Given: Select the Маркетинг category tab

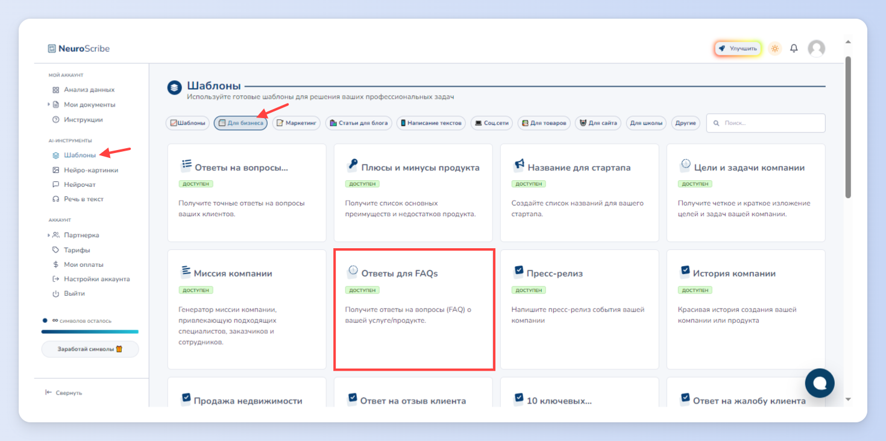Looking at the screenshot, I should pos(297,123).
